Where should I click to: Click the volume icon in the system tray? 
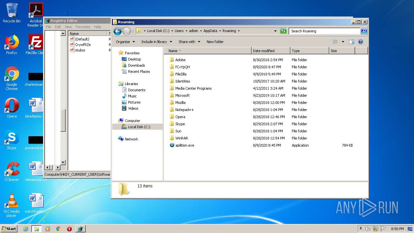(x=368, y=229)
